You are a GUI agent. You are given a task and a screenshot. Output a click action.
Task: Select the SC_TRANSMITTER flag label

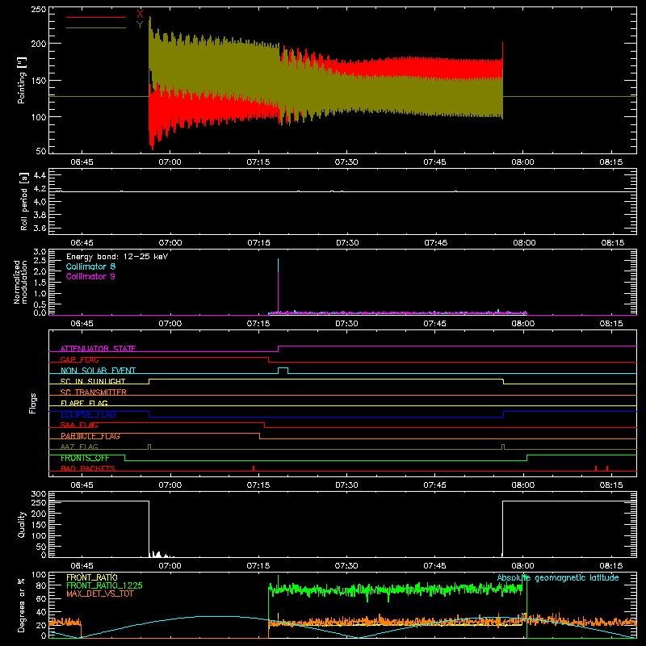point(94,392)
